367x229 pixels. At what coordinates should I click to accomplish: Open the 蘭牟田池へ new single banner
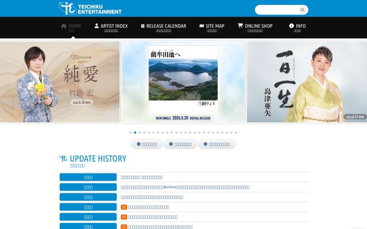(183, 82)
